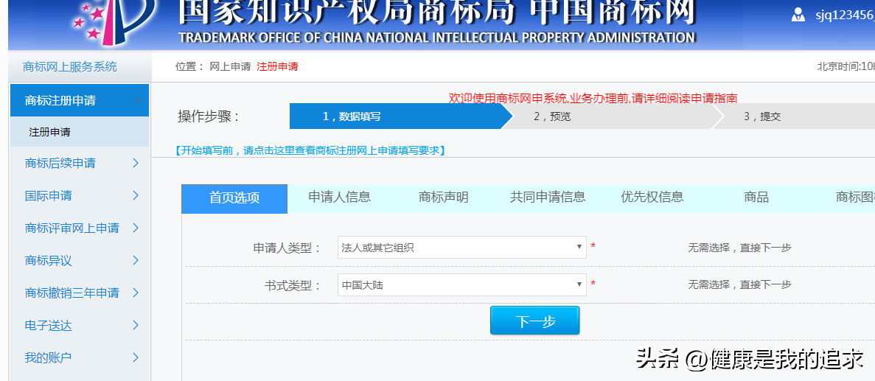
Task: Open the 商标注册网上申请填写要求 link
Action: (310, 150)
